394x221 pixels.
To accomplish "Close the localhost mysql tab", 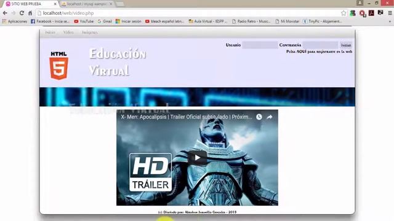I will pos(111,4).
